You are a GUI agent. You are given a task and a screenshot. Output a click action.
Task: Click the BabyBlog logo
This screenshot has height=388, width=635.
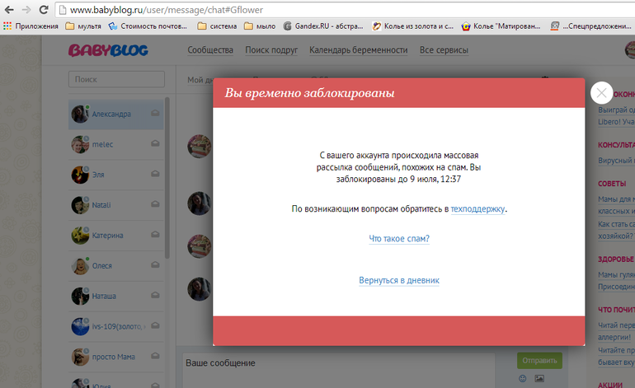tap(108, 50)
